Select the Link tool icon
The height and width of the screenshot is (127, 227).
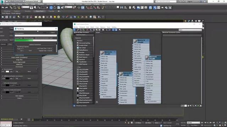[x=11, y=7]
